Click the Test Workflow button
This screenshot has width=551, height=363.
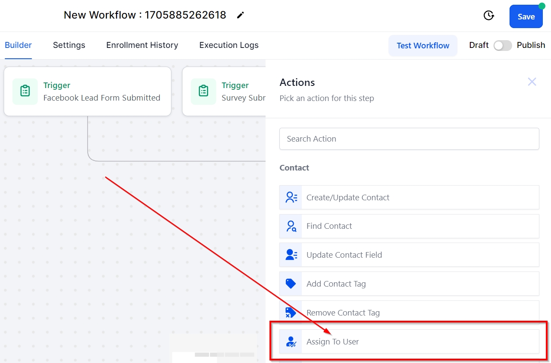pyautogui.click(x=423, y=46)
